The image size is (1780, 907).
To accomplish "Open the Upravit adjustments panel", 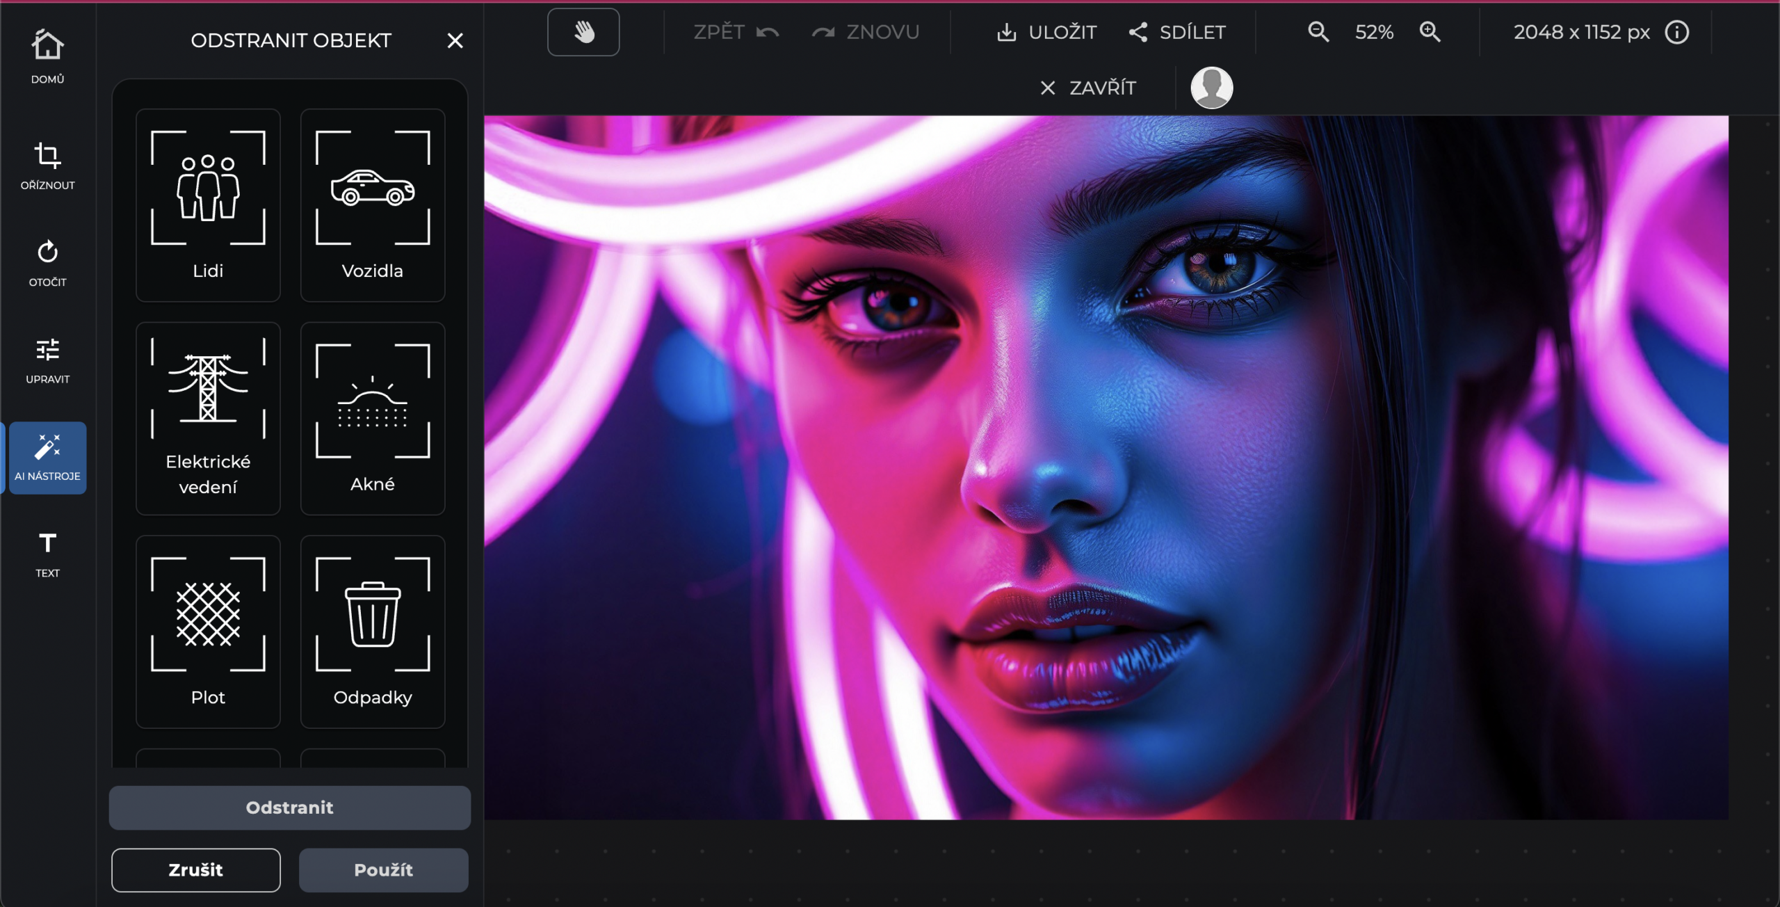I will (47, 360).
